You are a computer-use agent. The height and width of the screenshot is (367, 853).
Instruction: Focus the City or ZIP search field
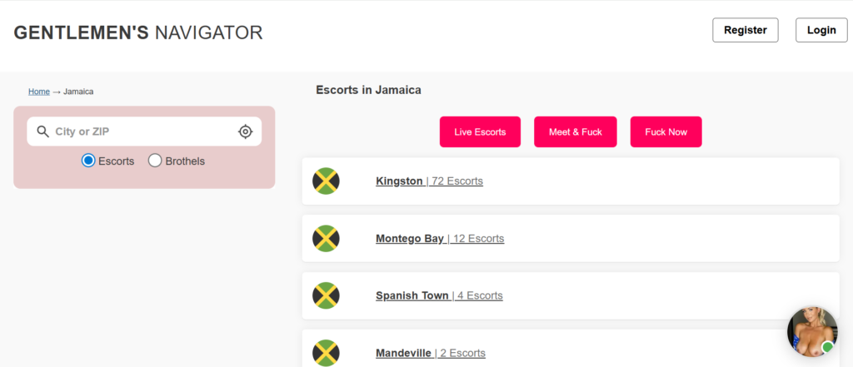pyautogui.click(x=142, y=131)
